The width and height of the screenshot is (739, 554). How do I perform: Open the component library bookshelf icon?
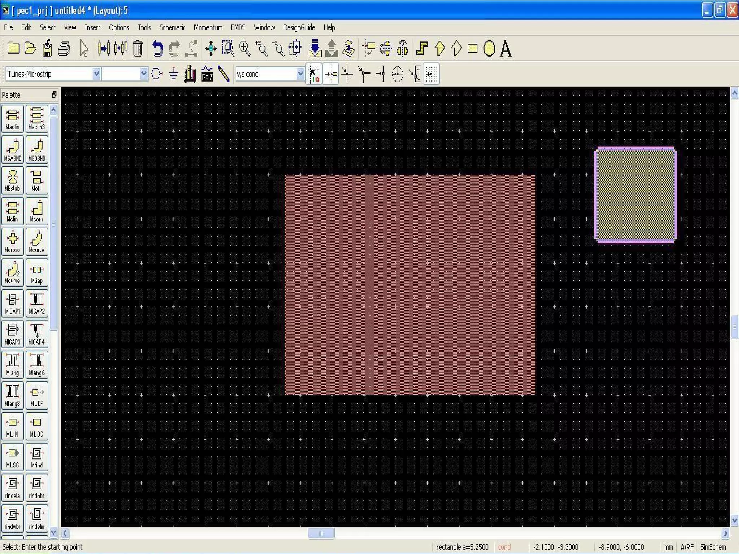(x=190, y=74)
